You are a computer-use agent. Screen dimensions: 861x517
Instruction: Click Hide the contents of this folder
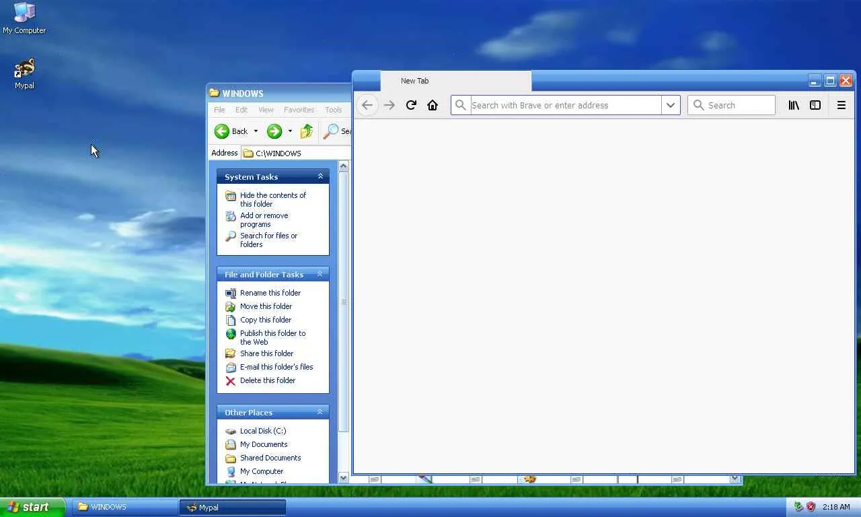[x=273, y=199]
